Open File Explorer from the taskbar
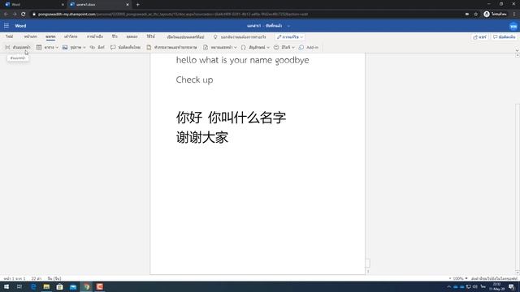520x292 pixels. [46, 286]
